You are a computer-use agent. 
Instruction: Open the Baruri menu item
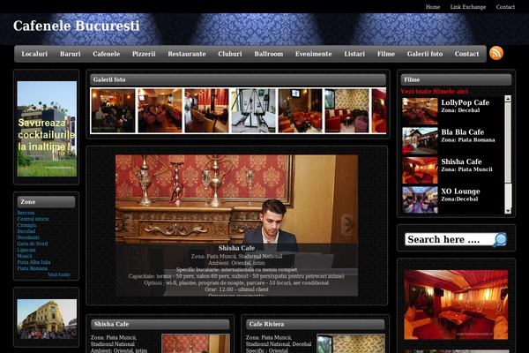71,54
